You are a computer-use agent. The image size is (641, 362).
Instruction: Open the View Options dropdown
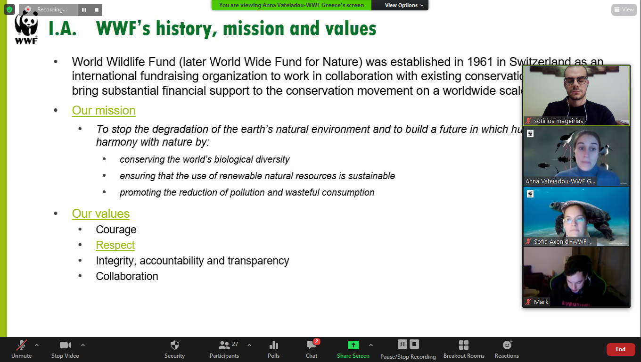404,5
